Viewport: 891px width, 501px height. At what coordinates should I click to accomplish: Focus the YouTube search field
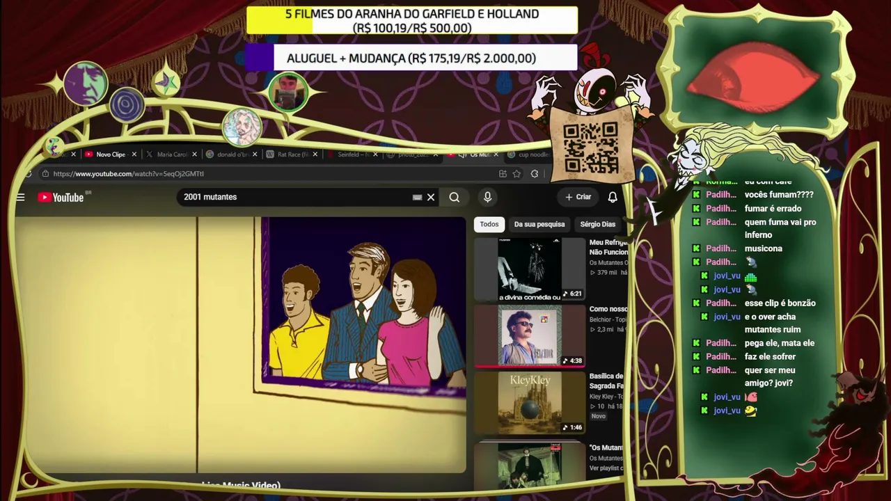point(296,197)
